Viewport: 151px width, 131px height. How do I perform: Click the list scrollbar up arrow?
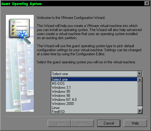pyautogui.click(x=140, y=80)
